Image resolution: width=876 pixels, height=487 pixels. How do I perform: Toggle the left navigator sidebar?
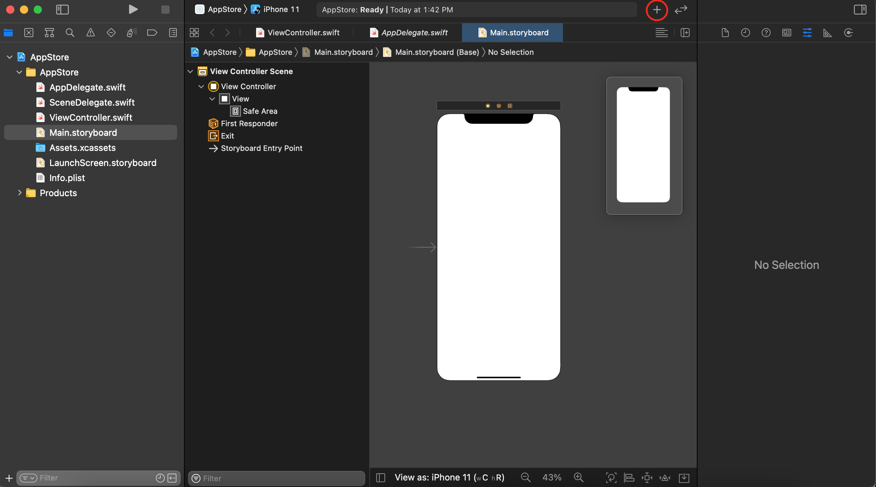tap(62, 10)
